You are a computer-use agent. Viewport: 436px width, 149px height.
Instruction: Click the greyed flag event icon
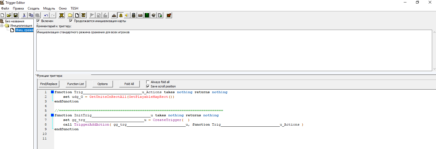point(92,15)
